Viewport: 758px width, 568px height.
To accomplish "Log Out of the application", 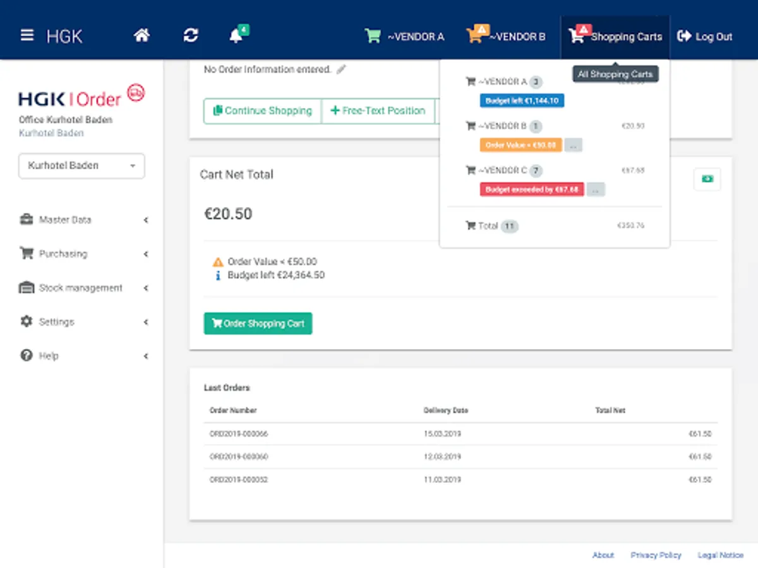I will coord(704,37).
